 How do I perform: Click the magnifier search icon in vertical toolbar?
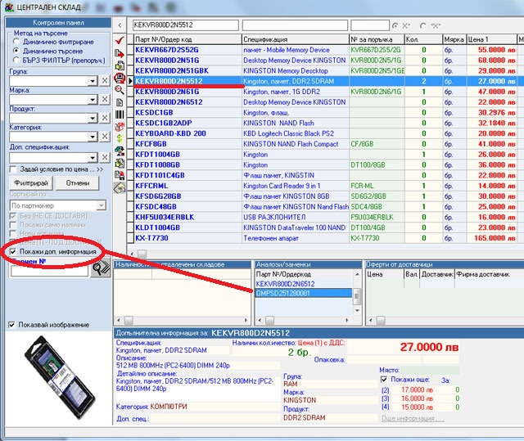coord(120,90)
